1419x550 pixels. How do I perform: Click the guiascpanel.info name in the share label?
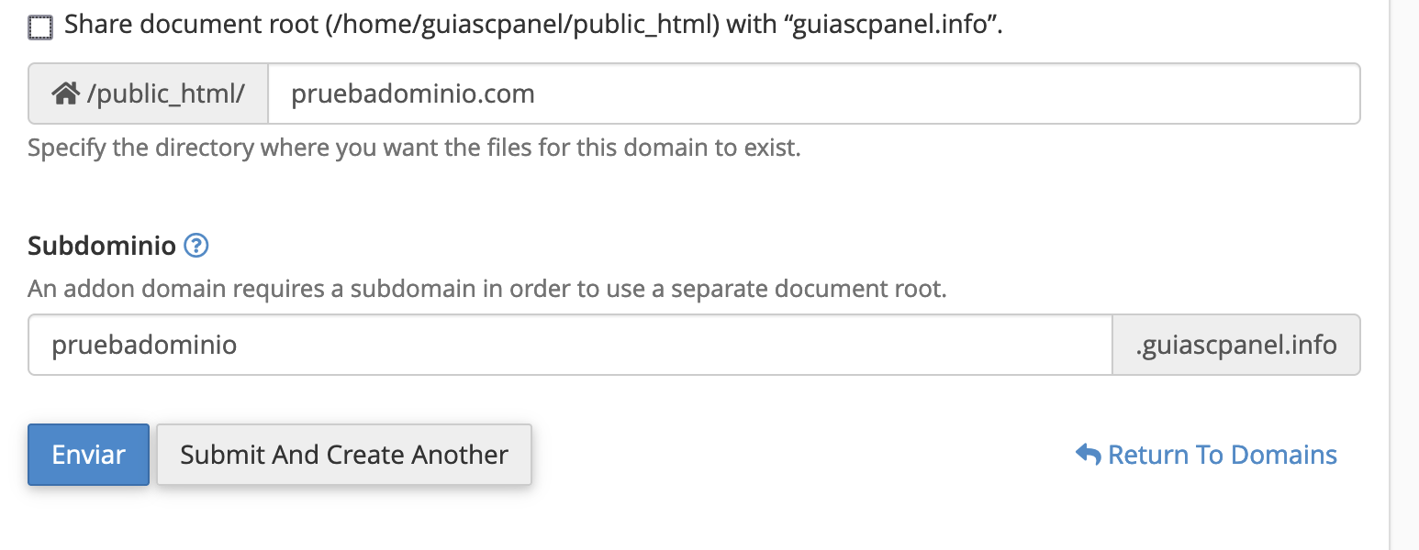click(x=888, y=26)
